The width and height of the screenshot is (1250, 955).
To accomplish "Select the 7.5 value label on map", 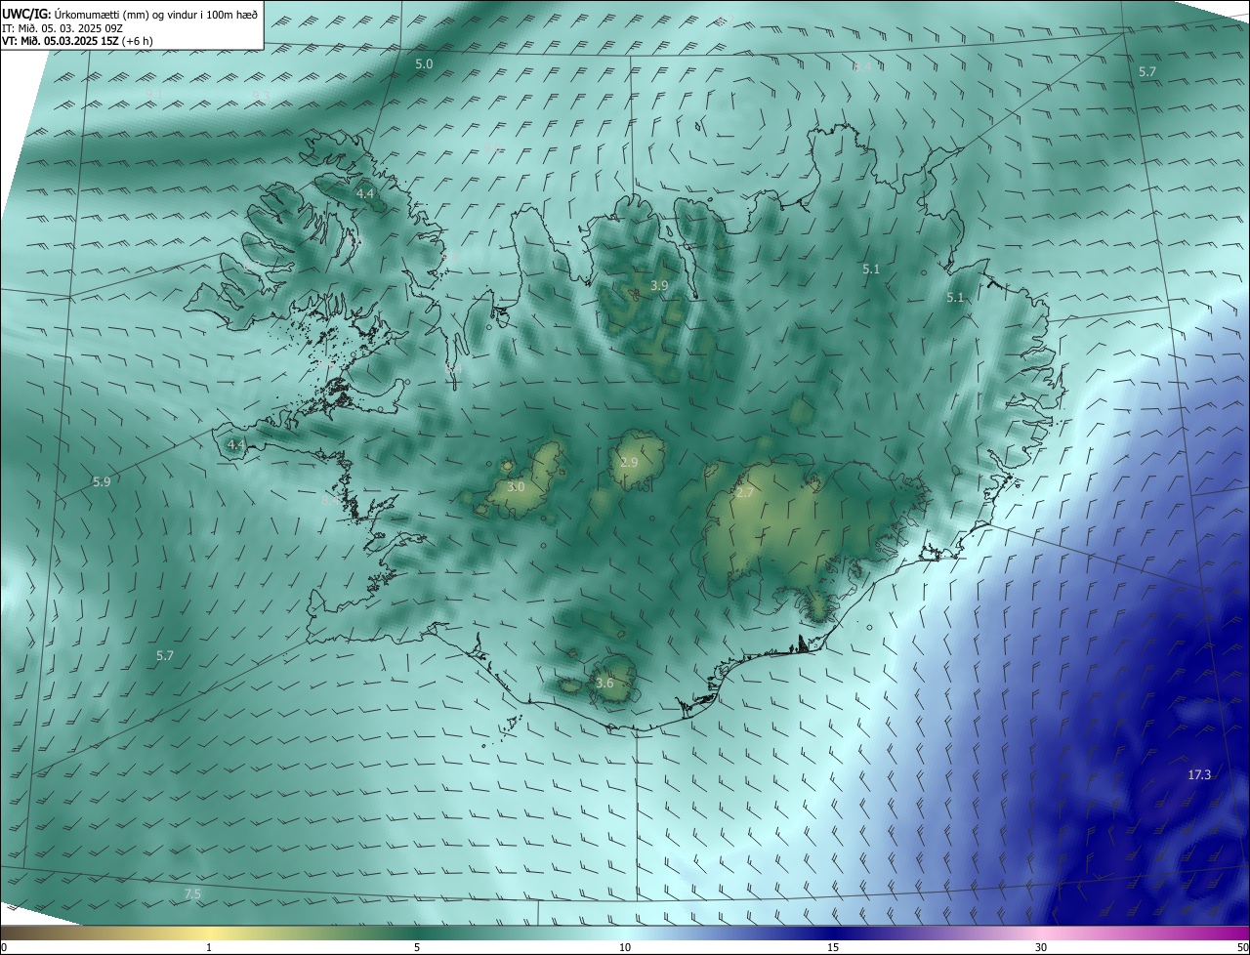I will [x=192, y=893].
